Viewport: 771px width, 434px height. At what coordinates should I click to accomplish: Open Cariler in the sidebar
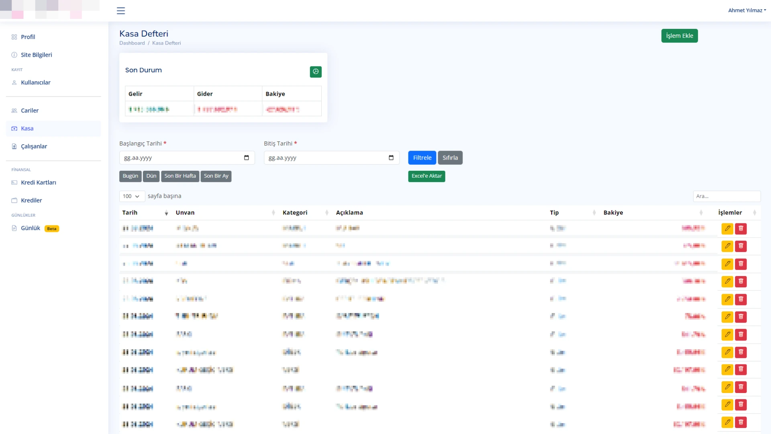[30, 111]
